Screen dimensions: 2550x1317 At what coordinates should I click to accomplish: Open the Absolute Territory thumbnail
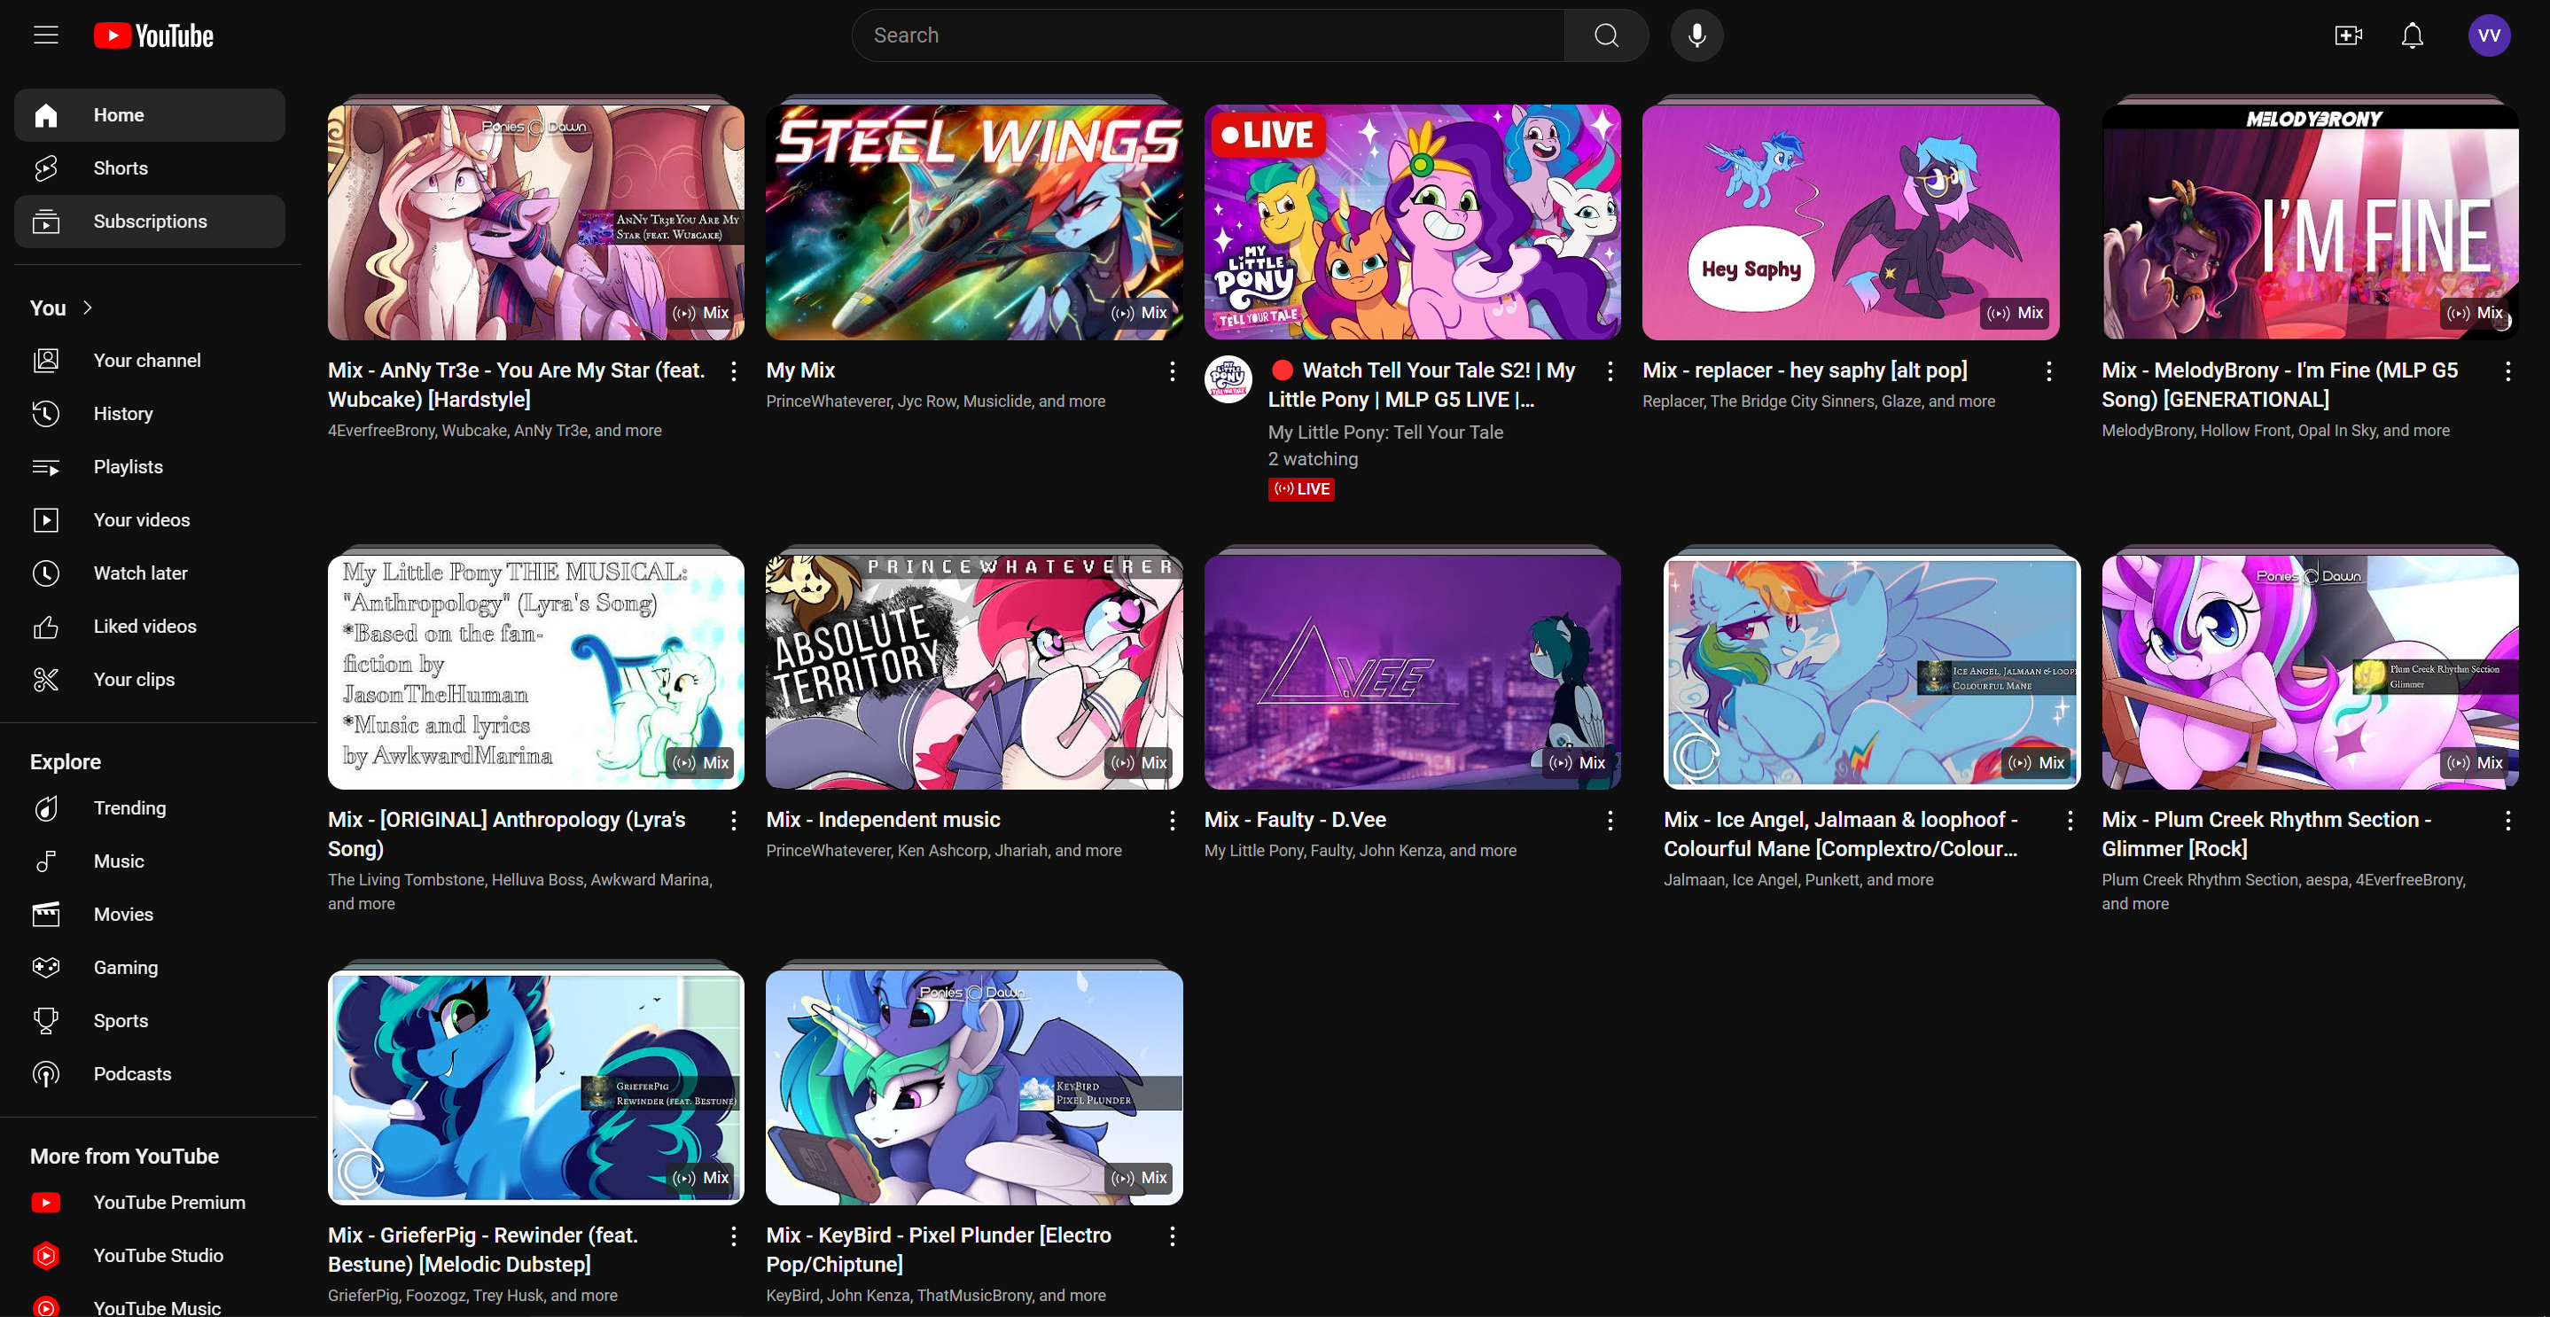pos(974,672)
